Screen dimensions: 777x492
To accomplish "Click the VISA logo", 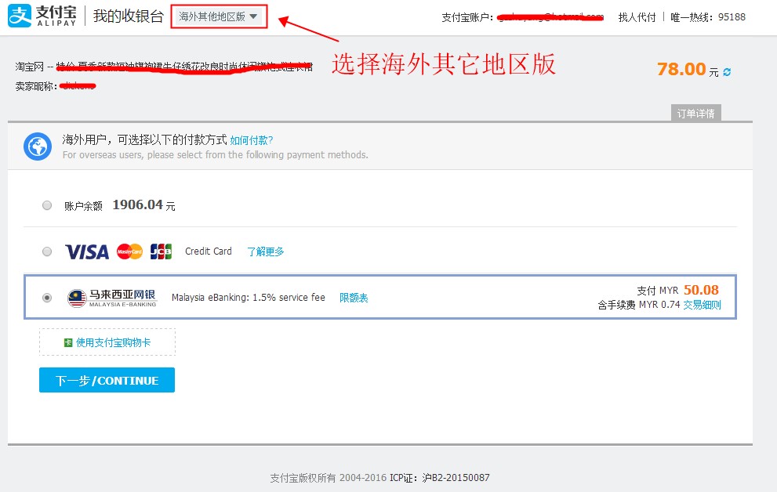I will pos(87,252).
